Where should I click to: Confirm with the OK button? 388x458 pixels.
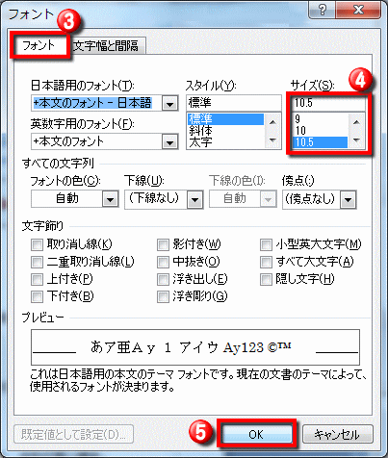pyautogui.click(x=256, y=434)
